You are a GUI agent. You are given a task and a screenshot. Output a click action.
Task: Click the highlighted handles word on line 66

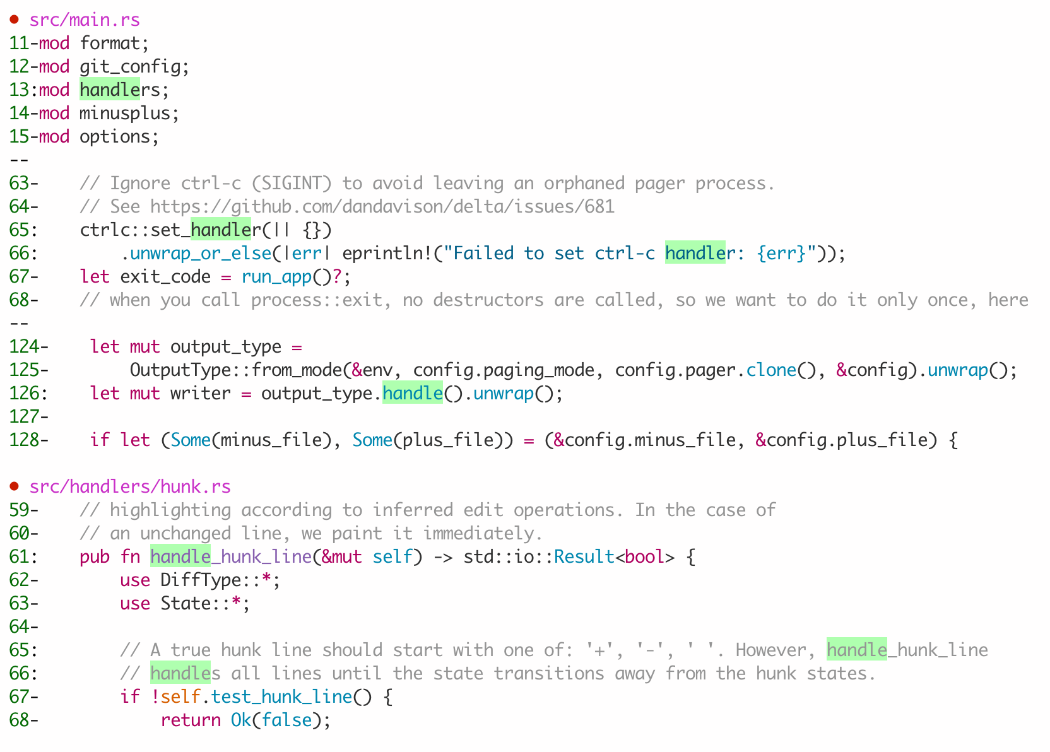[x=179, y=673]
